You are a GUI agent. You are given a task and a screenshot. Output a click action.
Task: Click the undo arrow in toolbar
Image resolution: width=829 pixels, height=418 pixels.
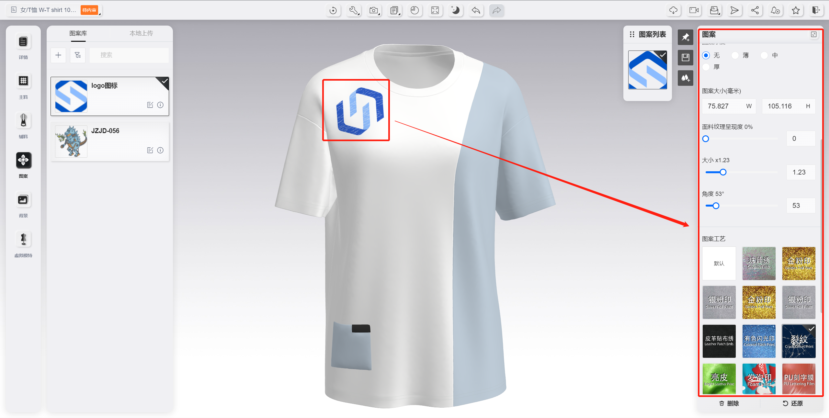click(x=476, y=10)
